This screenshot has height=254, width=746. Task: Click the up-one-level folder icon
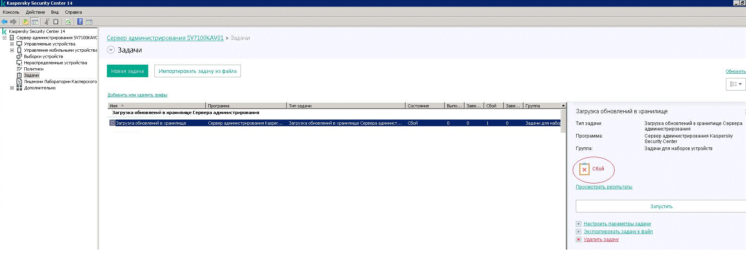coord(26,22)
